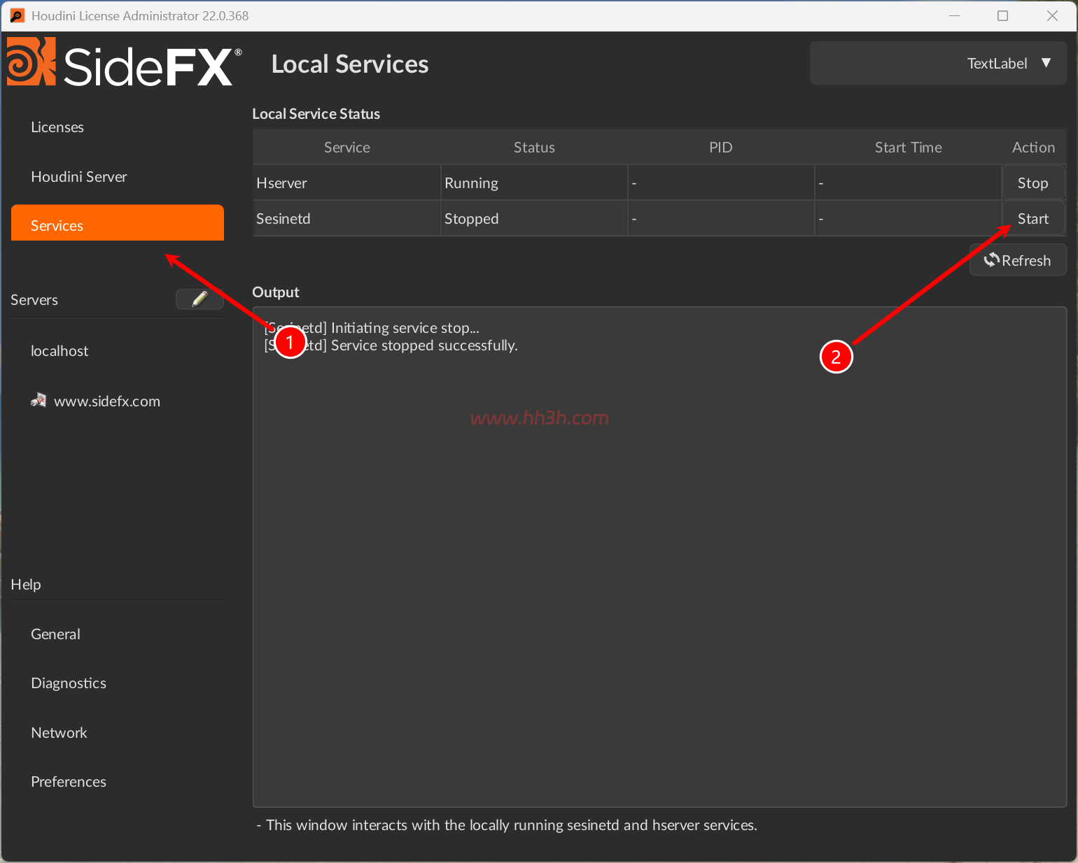Refresh the local service status
The width and height of the screenshot is (1078, 863).
pos(1018,260)
